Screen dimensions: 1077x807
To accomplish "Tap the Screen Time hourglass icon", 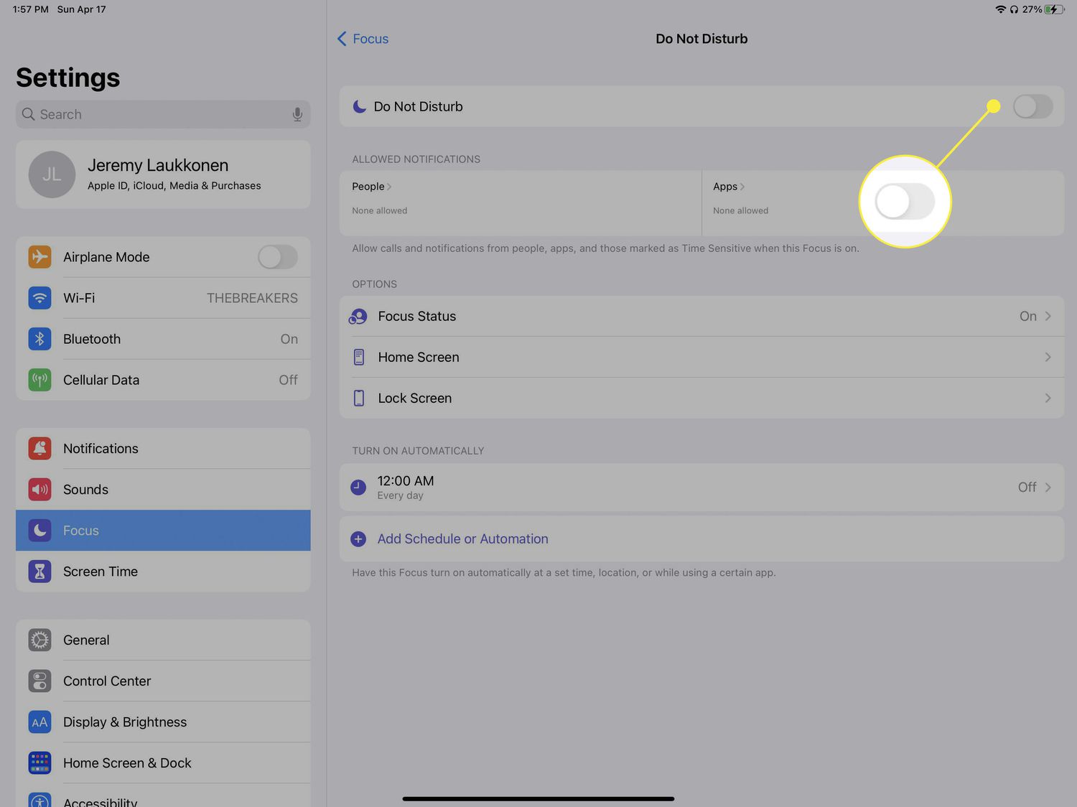I will tap(40, 572).
